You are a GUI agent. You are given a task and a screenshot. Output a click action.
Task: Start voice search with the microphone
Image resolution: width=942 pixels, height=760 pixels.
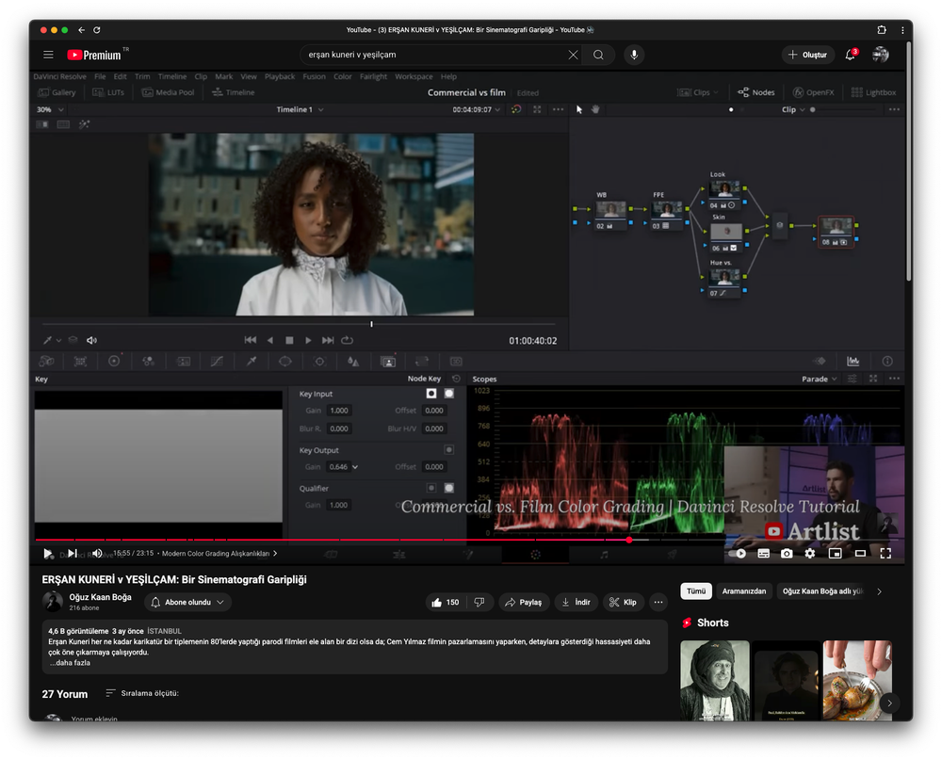pos(634,55)
